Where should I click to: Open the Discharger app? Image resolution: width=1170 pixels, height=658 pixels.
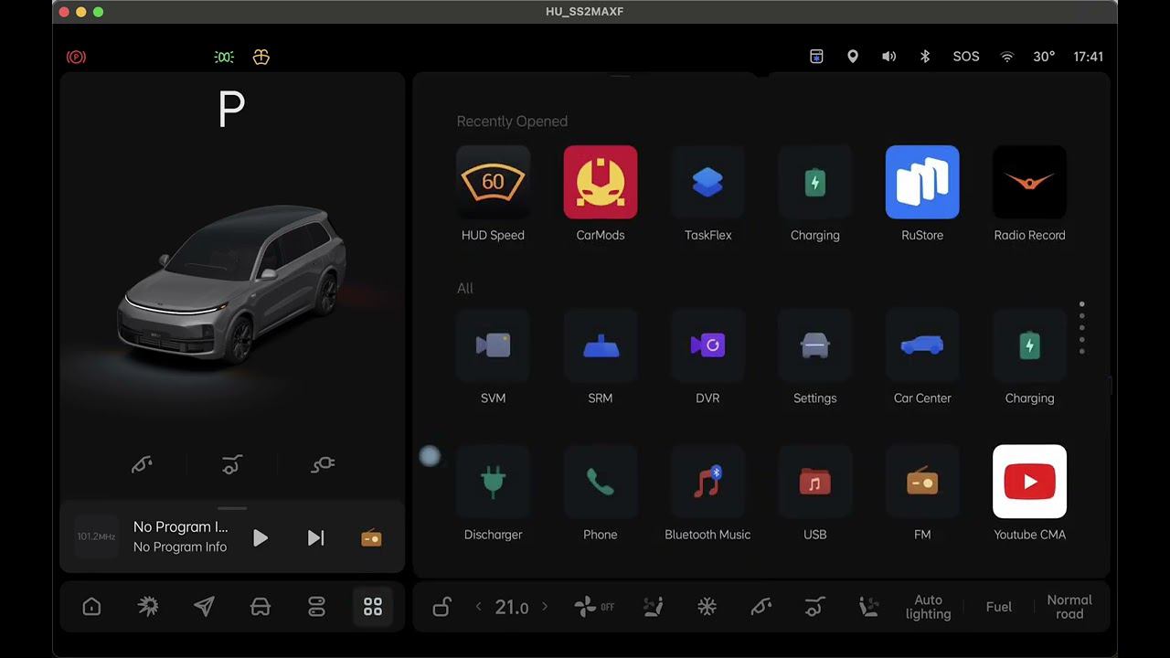tap(493, 482)
